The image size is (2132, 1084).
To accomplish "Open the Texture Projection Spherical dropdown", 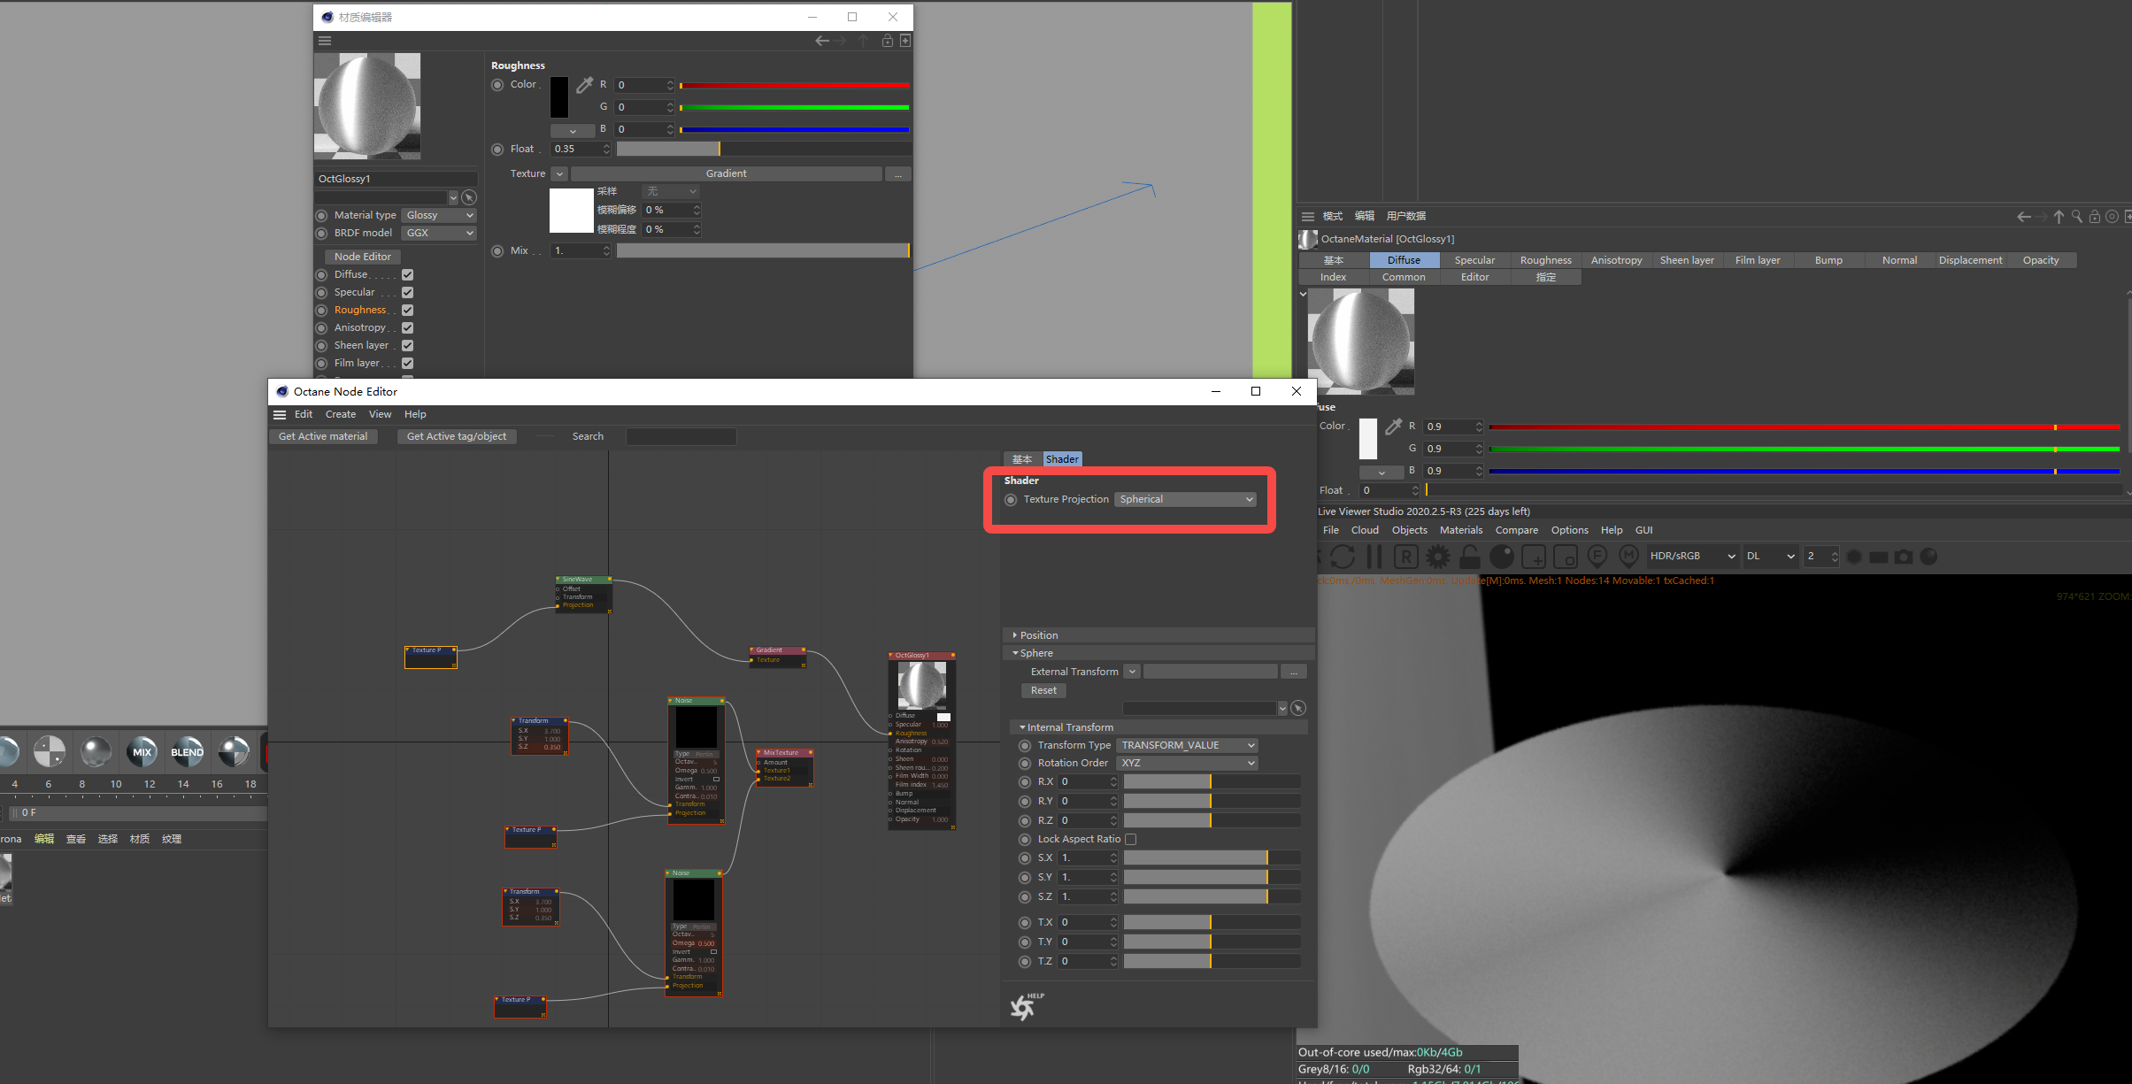I will click(x=1185, y=500).
